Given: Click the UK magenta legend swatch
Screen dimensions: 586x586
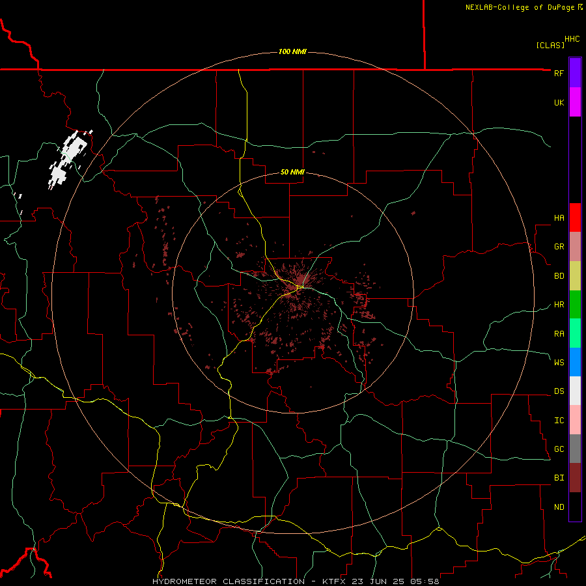Looking at the screenshot, I should (x=575, y=102).
